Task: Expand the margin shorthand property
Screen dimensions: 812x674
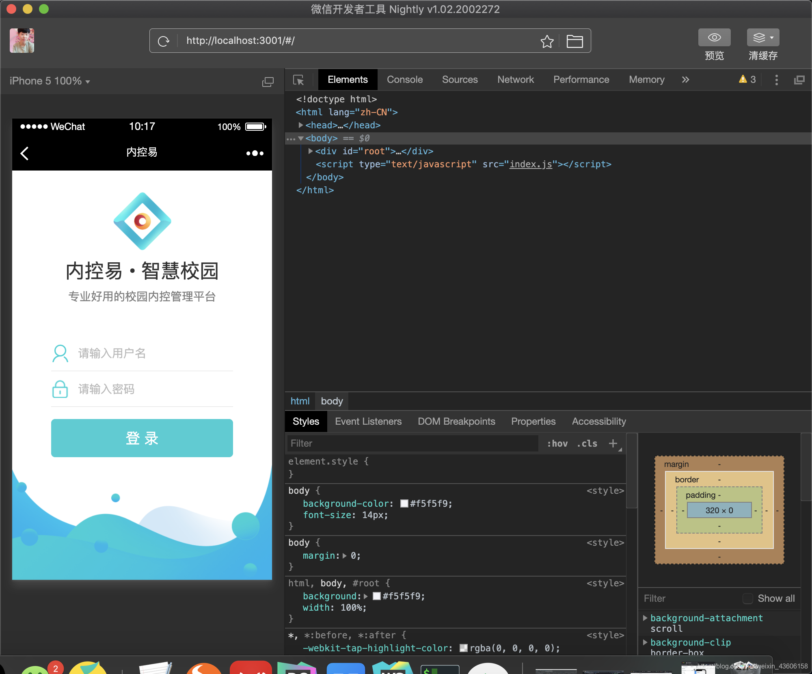Action: tap(345, 556)
